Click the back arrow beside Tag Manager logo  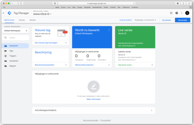coord(3,13)
